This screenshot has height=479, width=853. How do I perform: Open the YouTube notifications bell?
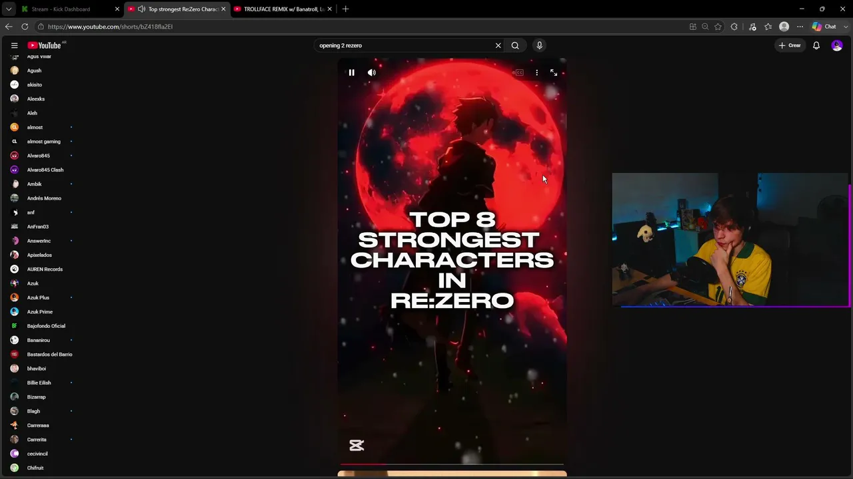coord(816,45)
